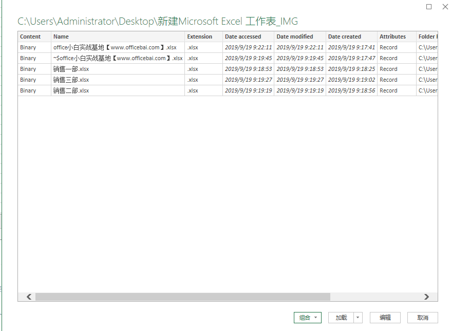Close the dialog window
The height and width of the screenshot is (331, 451).
click(x=445, y=7)
